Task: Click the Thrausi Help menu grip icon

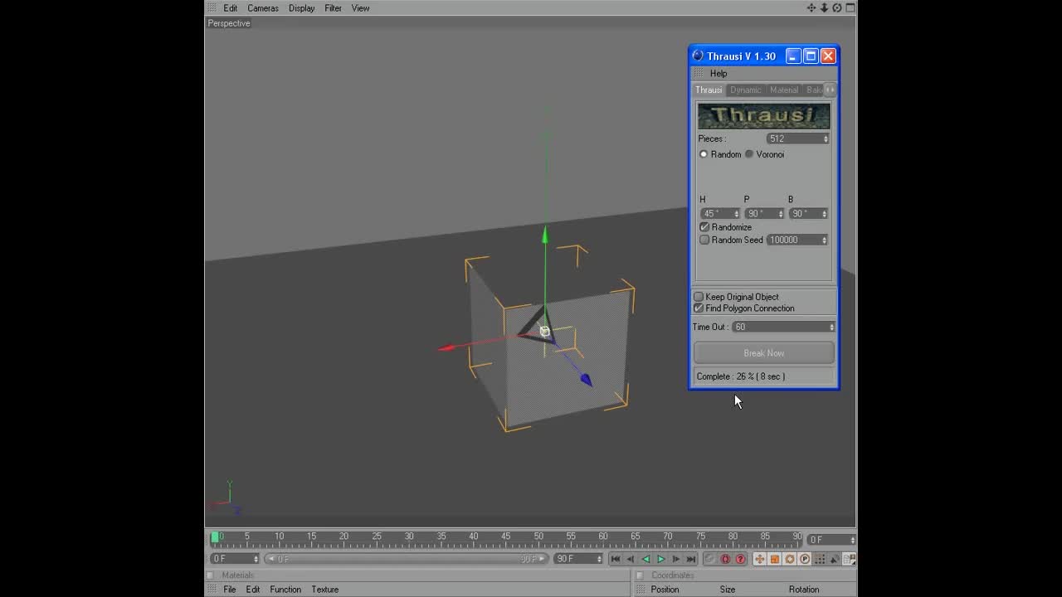Action: click(x=699, y=73)
